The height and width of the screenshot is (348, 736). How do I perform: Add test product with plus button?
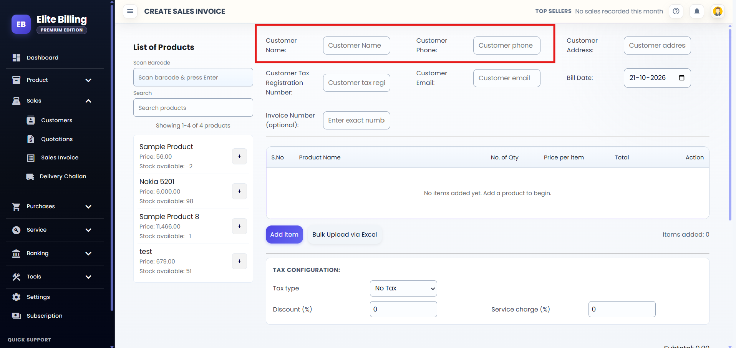click(x=239, y=261)
